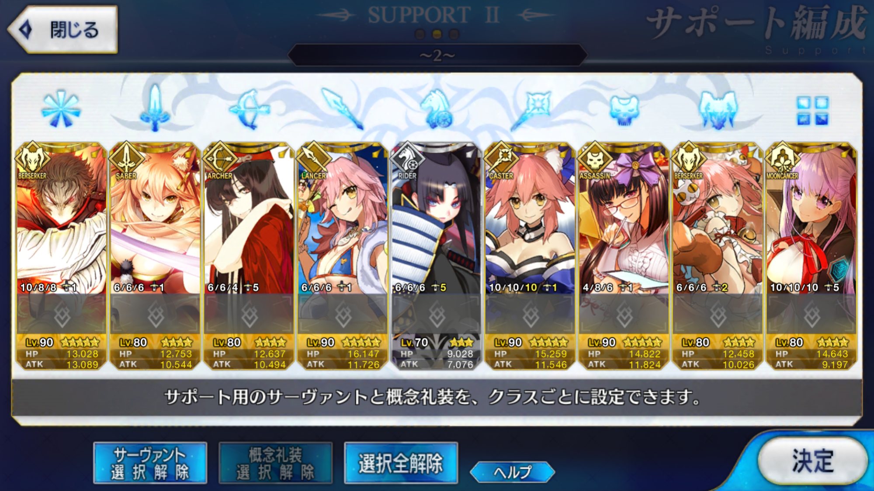Click the 選択全解除 button

coord(401,463)
